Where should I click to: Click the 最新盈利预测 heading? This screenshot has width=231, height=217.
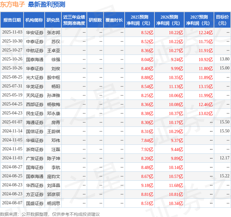[47, 4]
